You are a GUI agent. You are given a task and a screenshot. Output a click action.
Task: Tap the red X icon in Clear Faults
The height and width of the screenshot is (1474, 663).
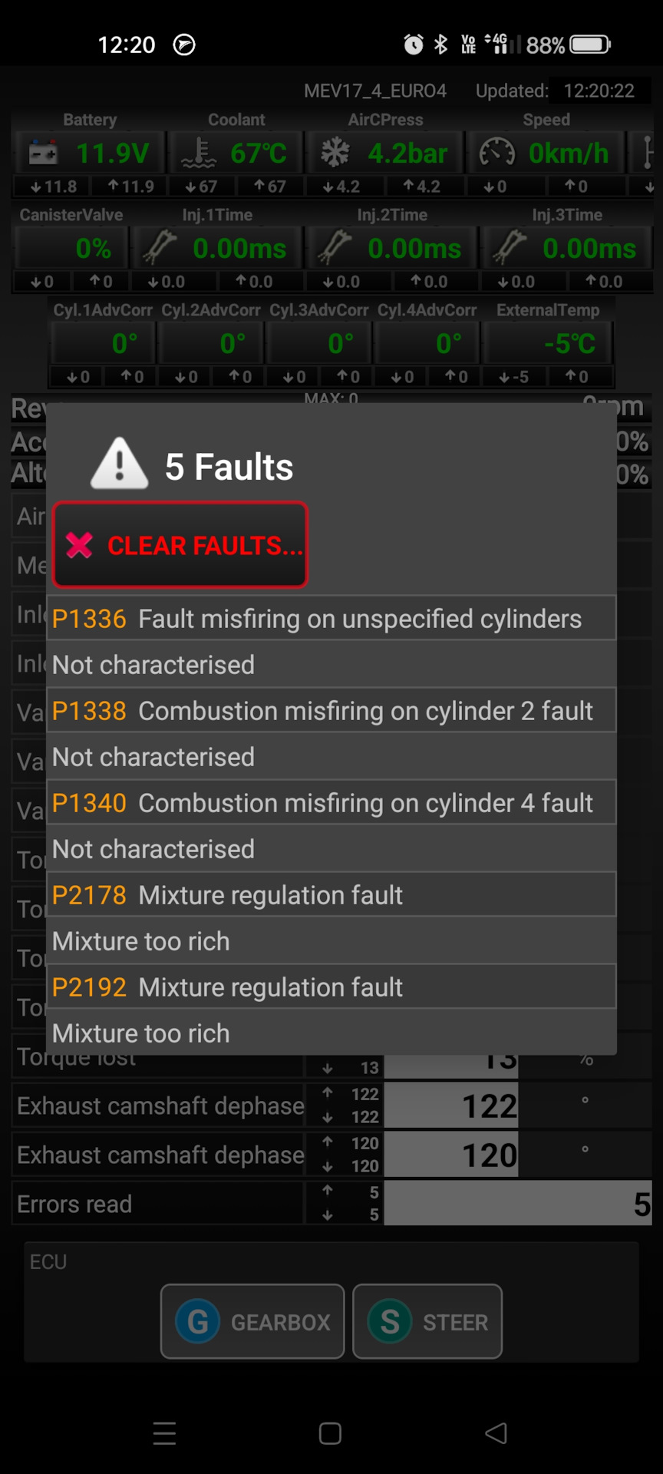coord(80,545)
